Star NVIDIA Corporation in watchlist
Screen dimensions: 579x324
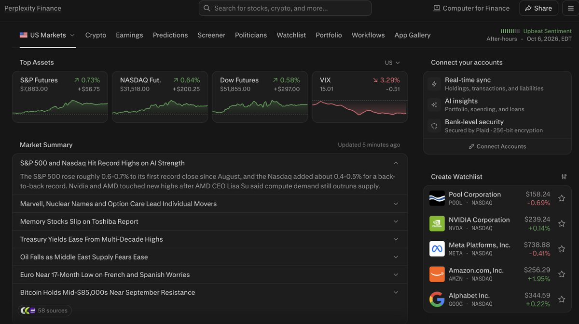click(x=562, y=224)
